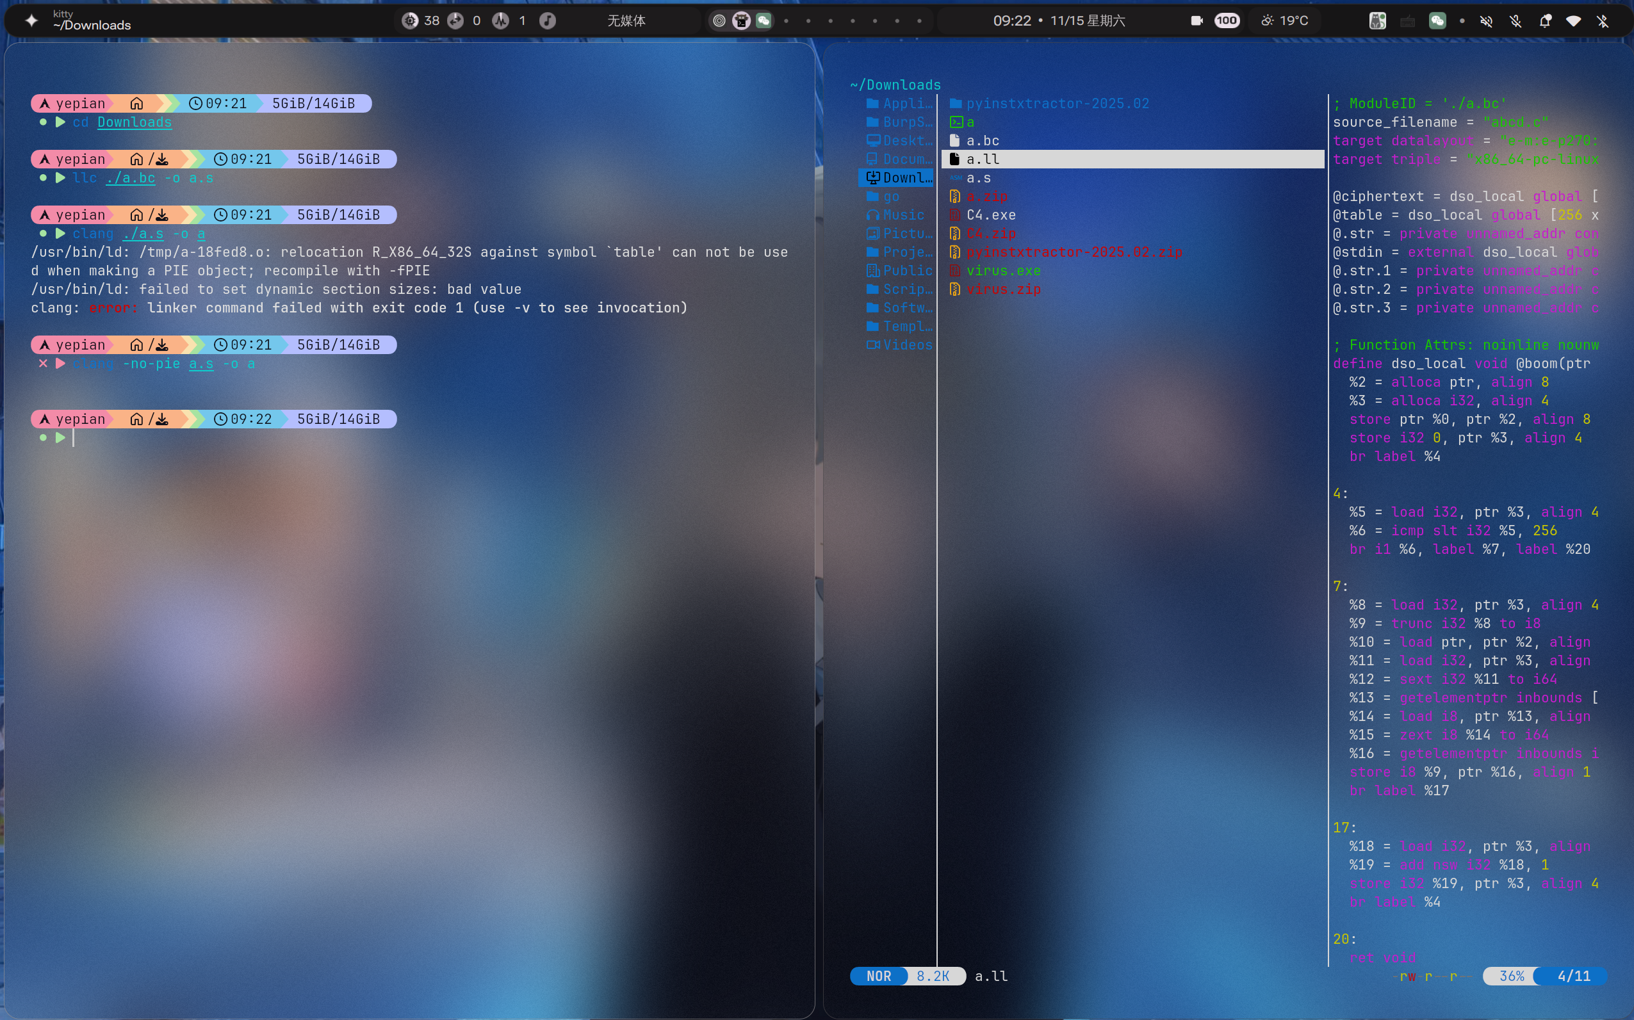
Task: Click the screen recorder camera icon
Action: coord(1197,20)
